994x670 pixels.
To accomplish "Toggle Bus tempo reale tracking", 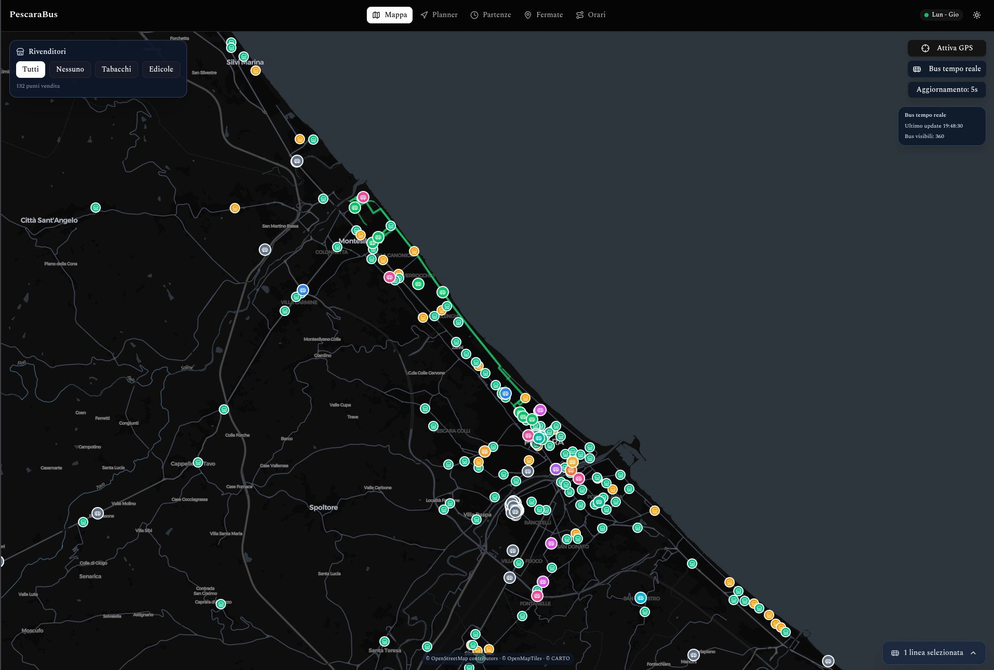I will (x=947, y=69).
